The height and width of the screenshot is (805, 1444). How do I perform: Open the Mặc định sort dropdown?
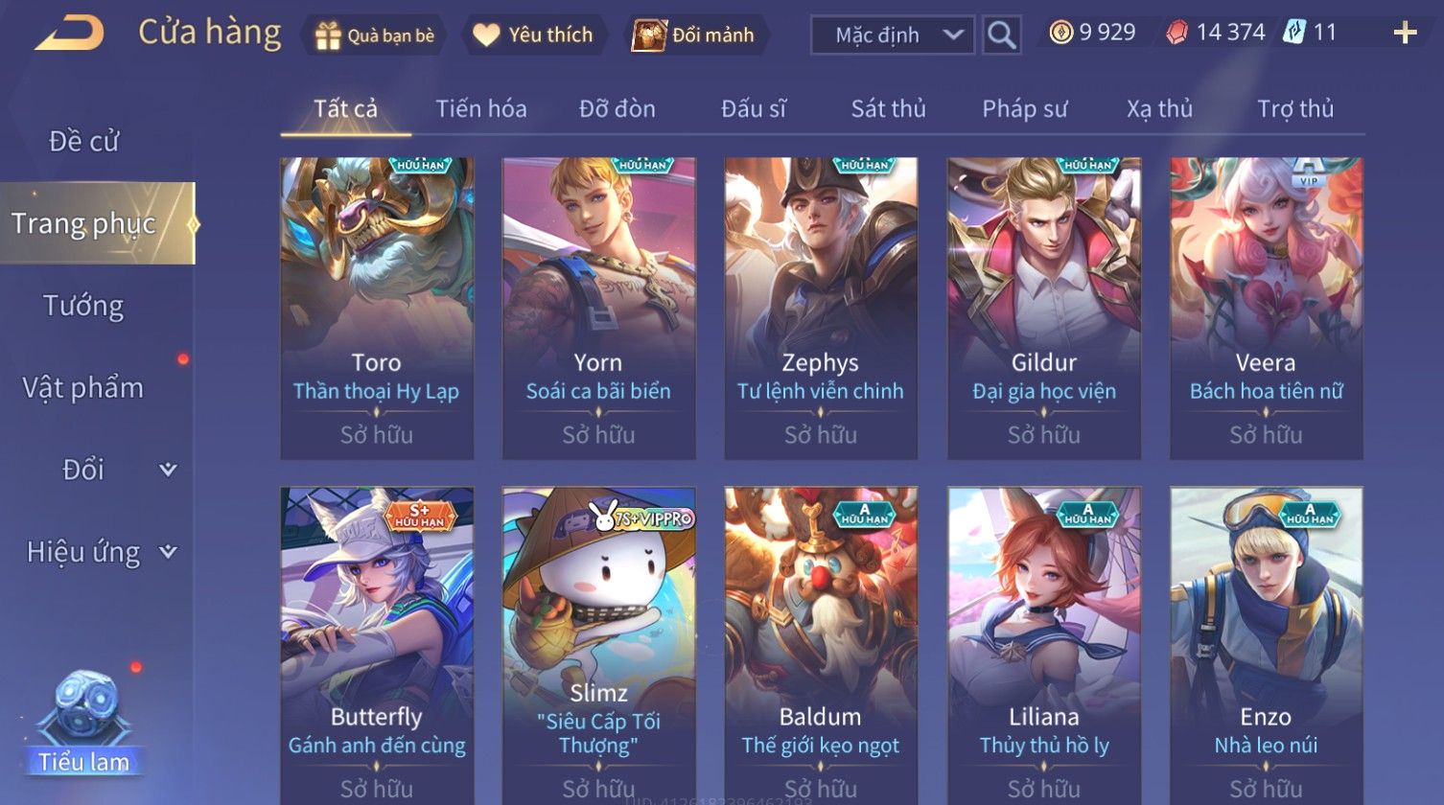coord(893,35)
